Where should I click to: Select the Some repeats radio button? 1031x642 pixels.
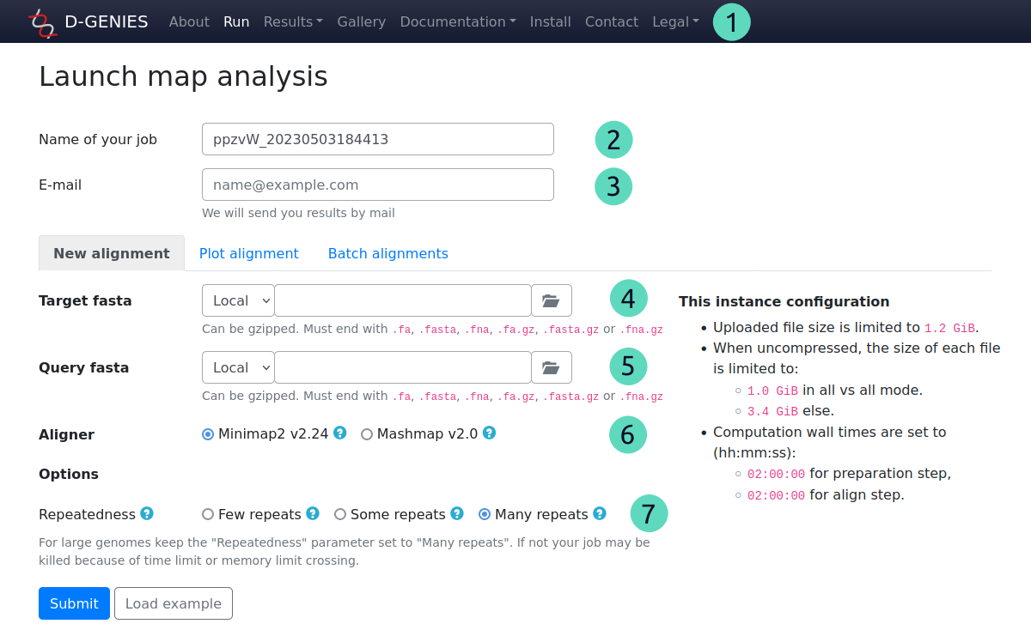340,515
